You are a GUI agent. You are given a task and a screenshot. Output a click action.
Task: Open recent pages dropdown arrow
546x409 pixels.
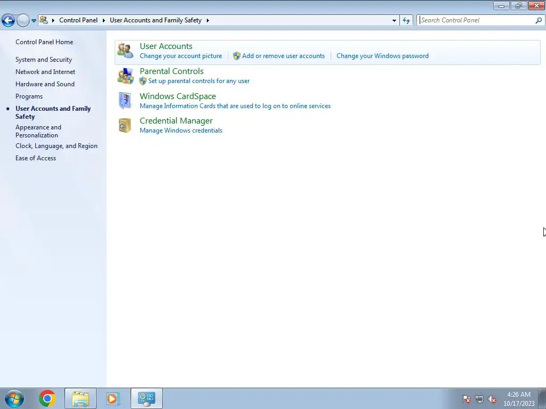coord(34,21)
